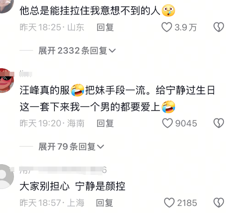
Task: Expand the 79 replies thread
Action: click(x=71, y=147)
